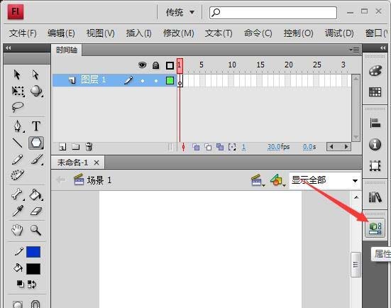Select the Eraser tool
Viewport: 391px width, 308px height.
click(36, 211)
